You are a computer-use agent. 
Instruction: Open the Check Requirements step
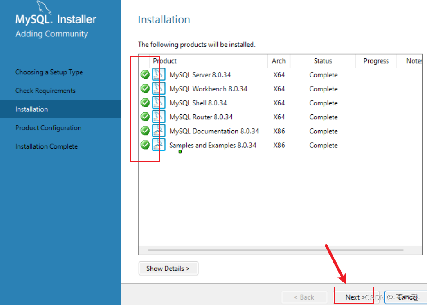[x=45, y=91]
